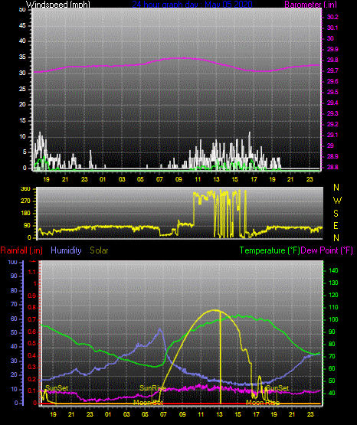Screen dimensions: 357x425
Task: Click the "SunSet" label near the evening hour 19
Action: pyautogui.click(x=277, y=388)
